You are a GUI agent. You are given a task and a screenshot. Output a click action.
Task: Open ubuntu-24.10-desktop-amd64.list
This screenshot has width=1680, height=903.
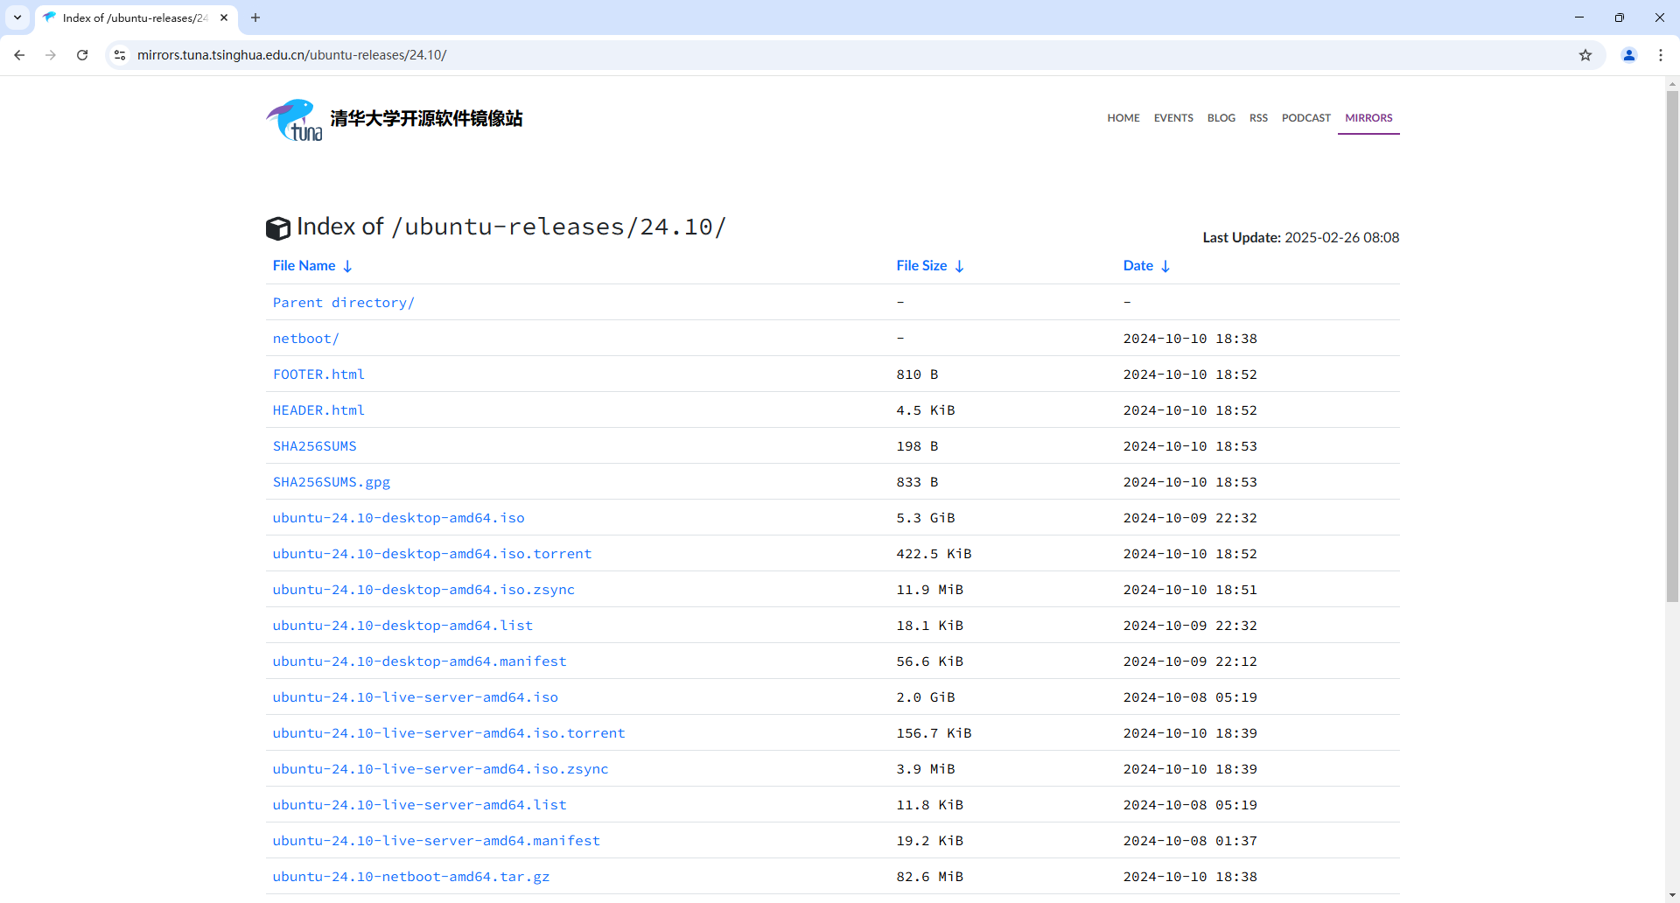tap(402, 626)
